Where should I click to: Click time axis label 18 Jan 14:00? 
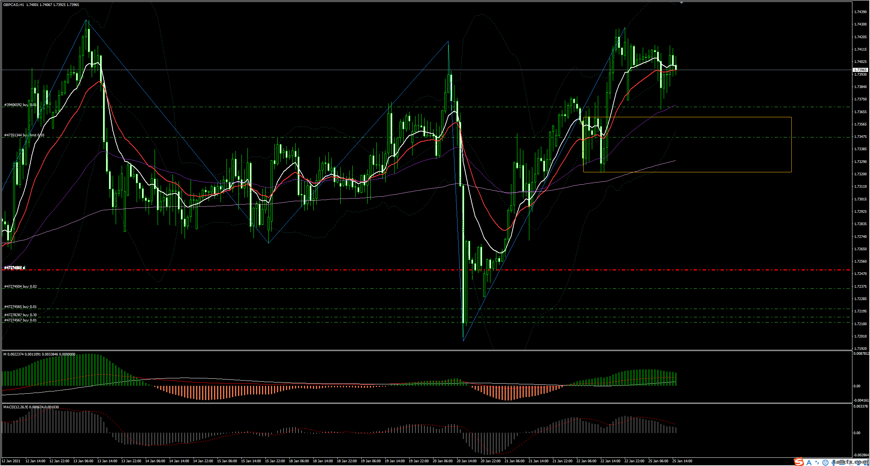(323, 461)
